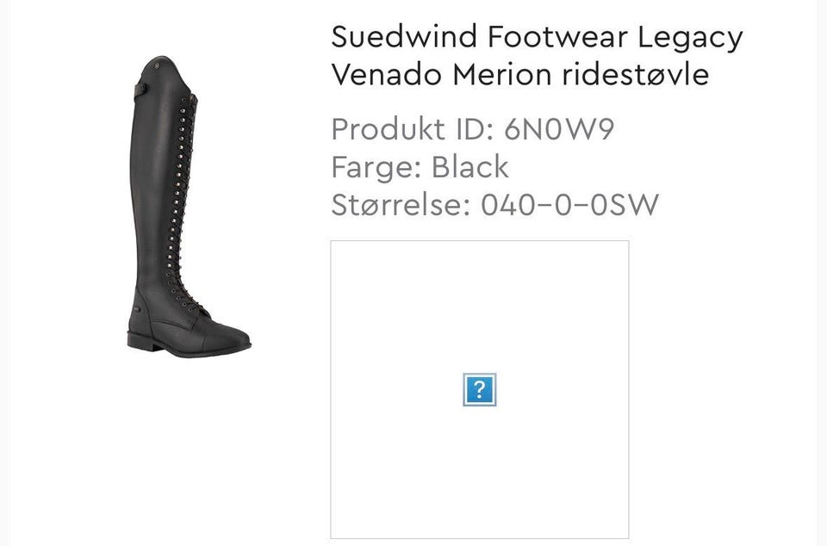The height and width of the screenshot is (546, 827).
Task: Click the Farge label
Action: coord(376,168)
